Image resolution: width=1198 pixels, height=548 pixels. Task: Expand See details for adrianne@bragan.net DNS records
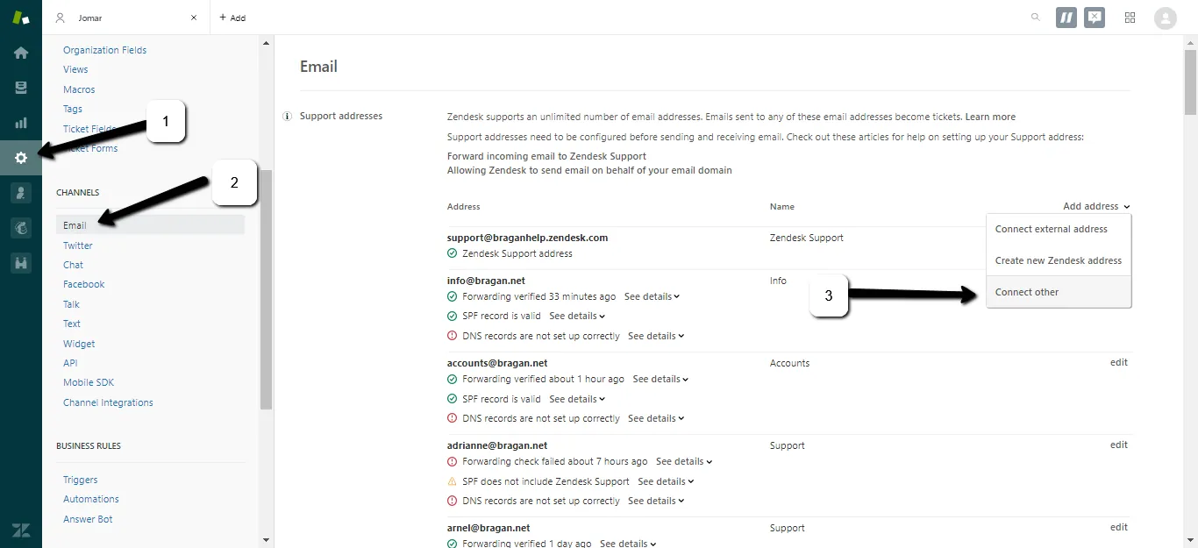tap(656, 502)
